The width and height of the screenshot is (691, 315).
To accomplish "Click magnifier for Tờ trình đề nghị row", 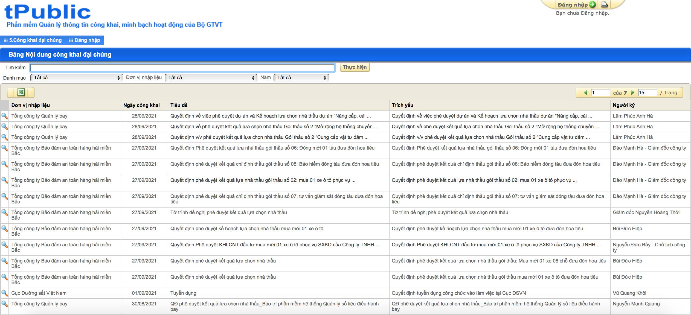I will [x=5, y=212].
